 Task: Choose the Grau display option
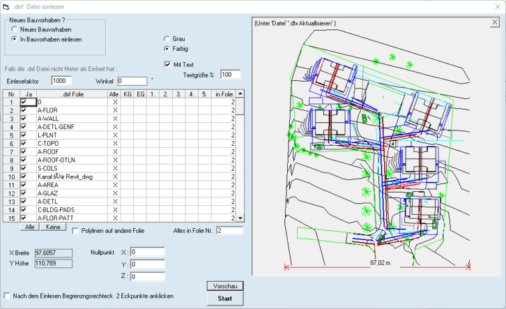point(167,39)
